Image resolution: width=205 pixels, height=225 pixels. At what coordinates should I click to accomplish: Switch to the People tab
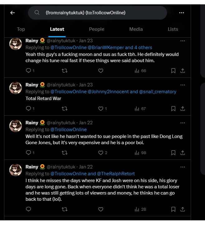(97, 29)
